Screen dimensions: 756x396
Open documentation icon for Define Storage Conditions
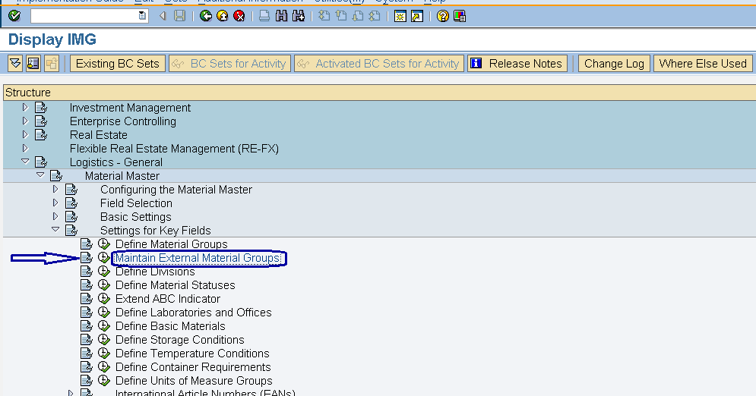pos(87,340)
